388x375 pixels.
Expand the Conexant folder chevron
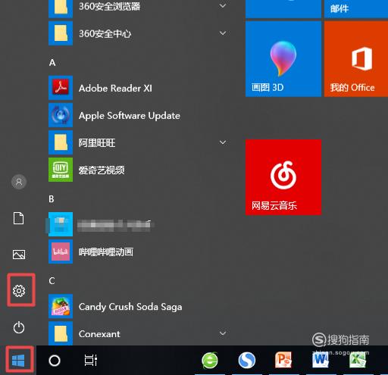point(223,333)
